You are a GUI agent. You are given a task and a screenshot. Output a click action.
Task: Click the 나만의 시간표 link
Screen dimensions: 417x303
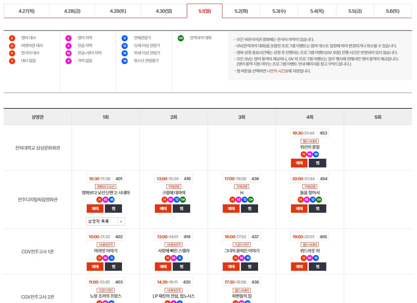click(277, 71)
